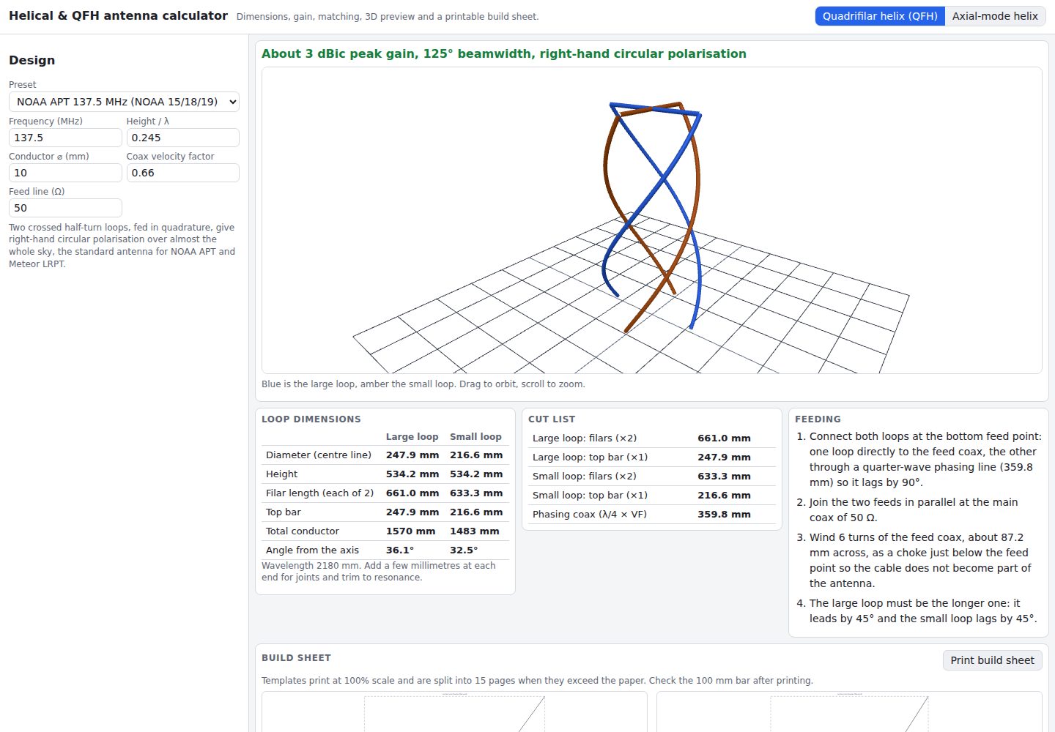1055x732 pixels.
Task: Click the right build sheet template thumbnail
Action: tap(849, 712)
